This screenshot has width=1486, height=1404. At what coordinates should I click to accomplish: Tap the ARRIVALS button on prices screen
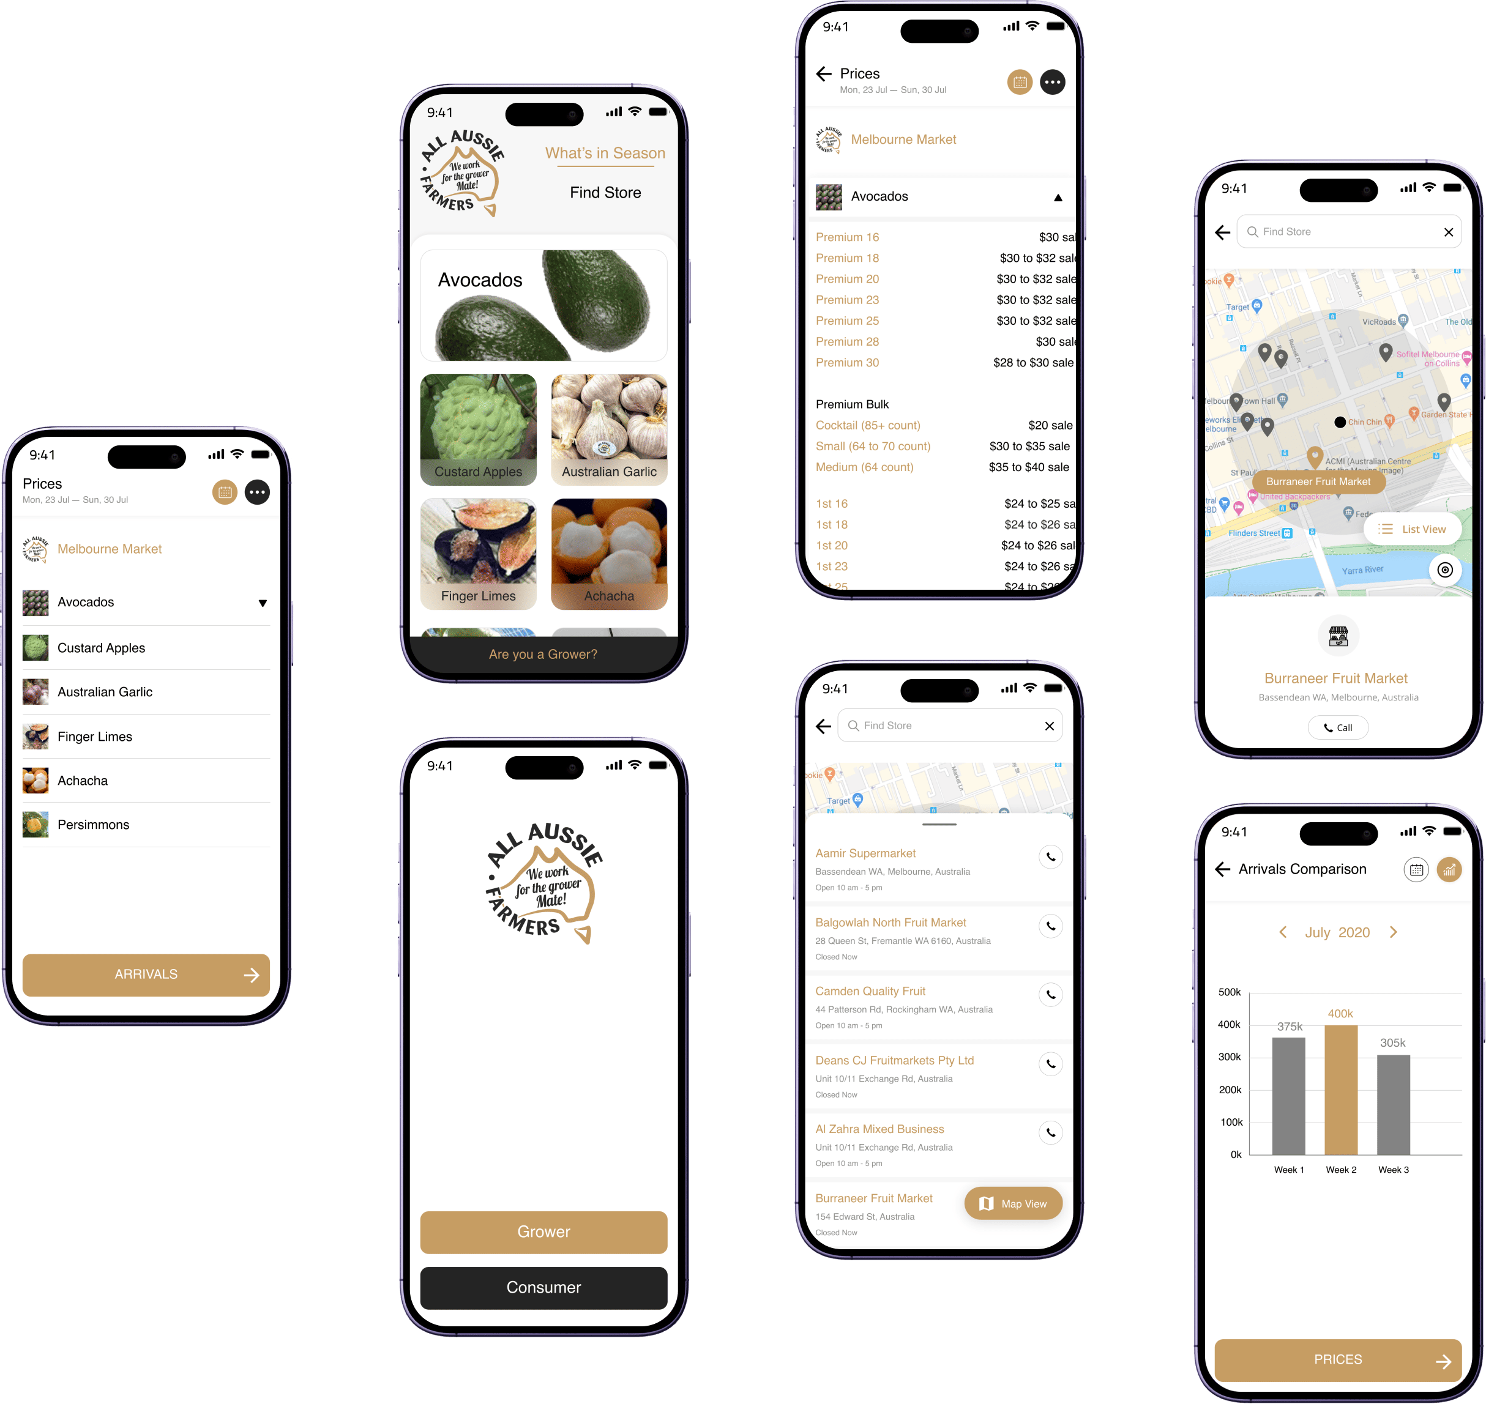pos(144,974)
